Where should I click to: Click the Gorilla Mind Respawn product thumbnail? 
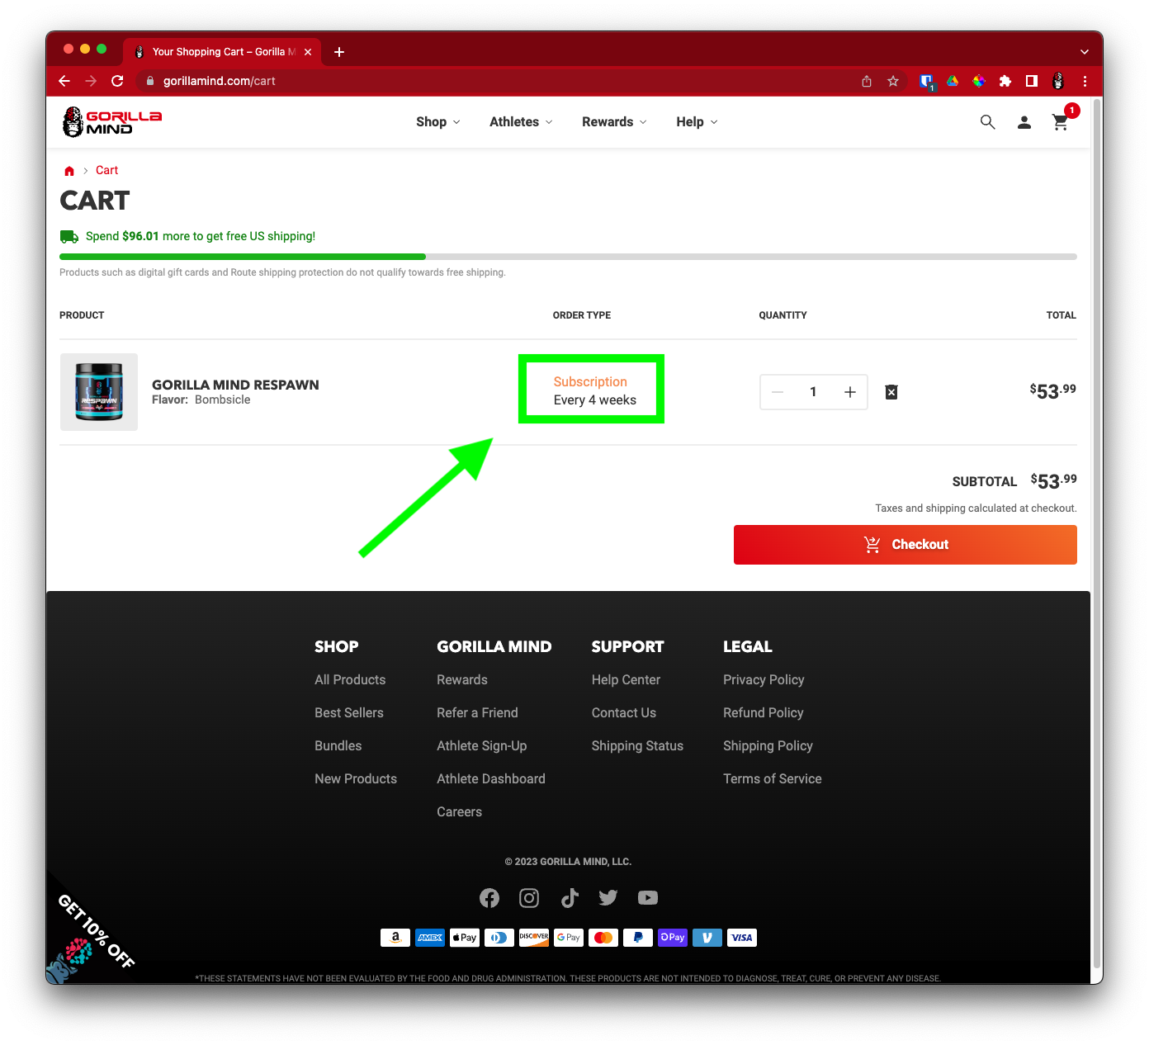click(99, 392)
